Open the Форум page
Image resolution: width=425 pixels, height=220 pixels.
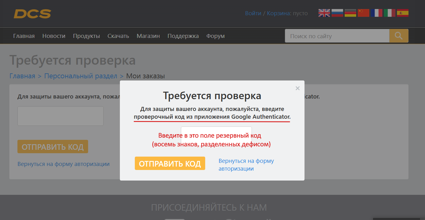[x=215, y=35]
